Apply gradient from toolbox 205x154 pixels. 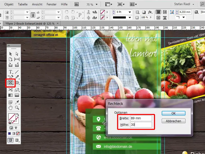pos(14,133)
